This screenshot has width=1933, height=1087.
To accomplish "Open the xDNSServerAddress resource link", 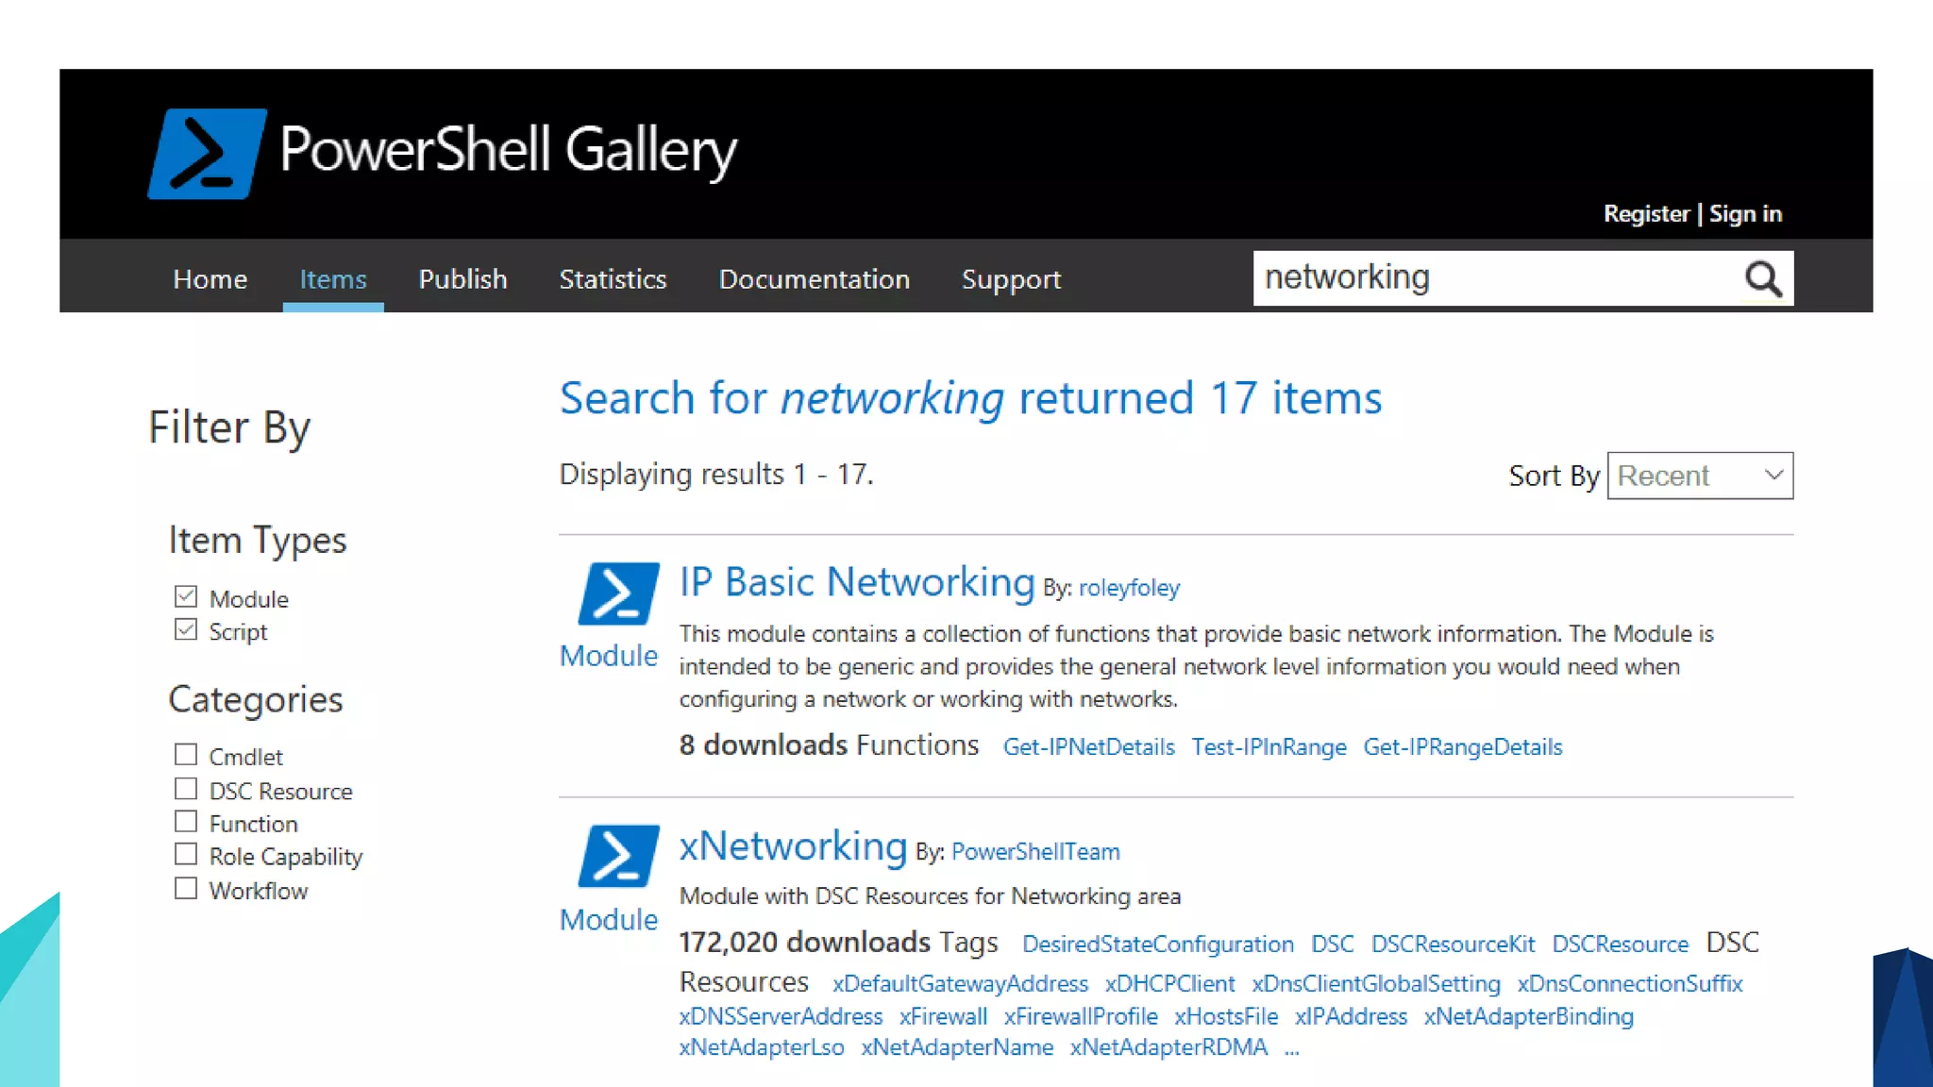I will [781, 1017].
